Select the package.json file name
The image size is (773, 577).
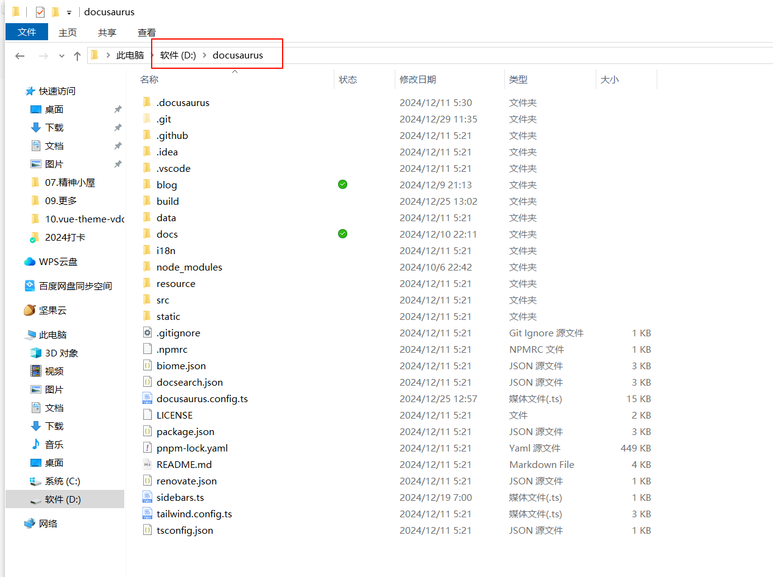pos(186,431)
